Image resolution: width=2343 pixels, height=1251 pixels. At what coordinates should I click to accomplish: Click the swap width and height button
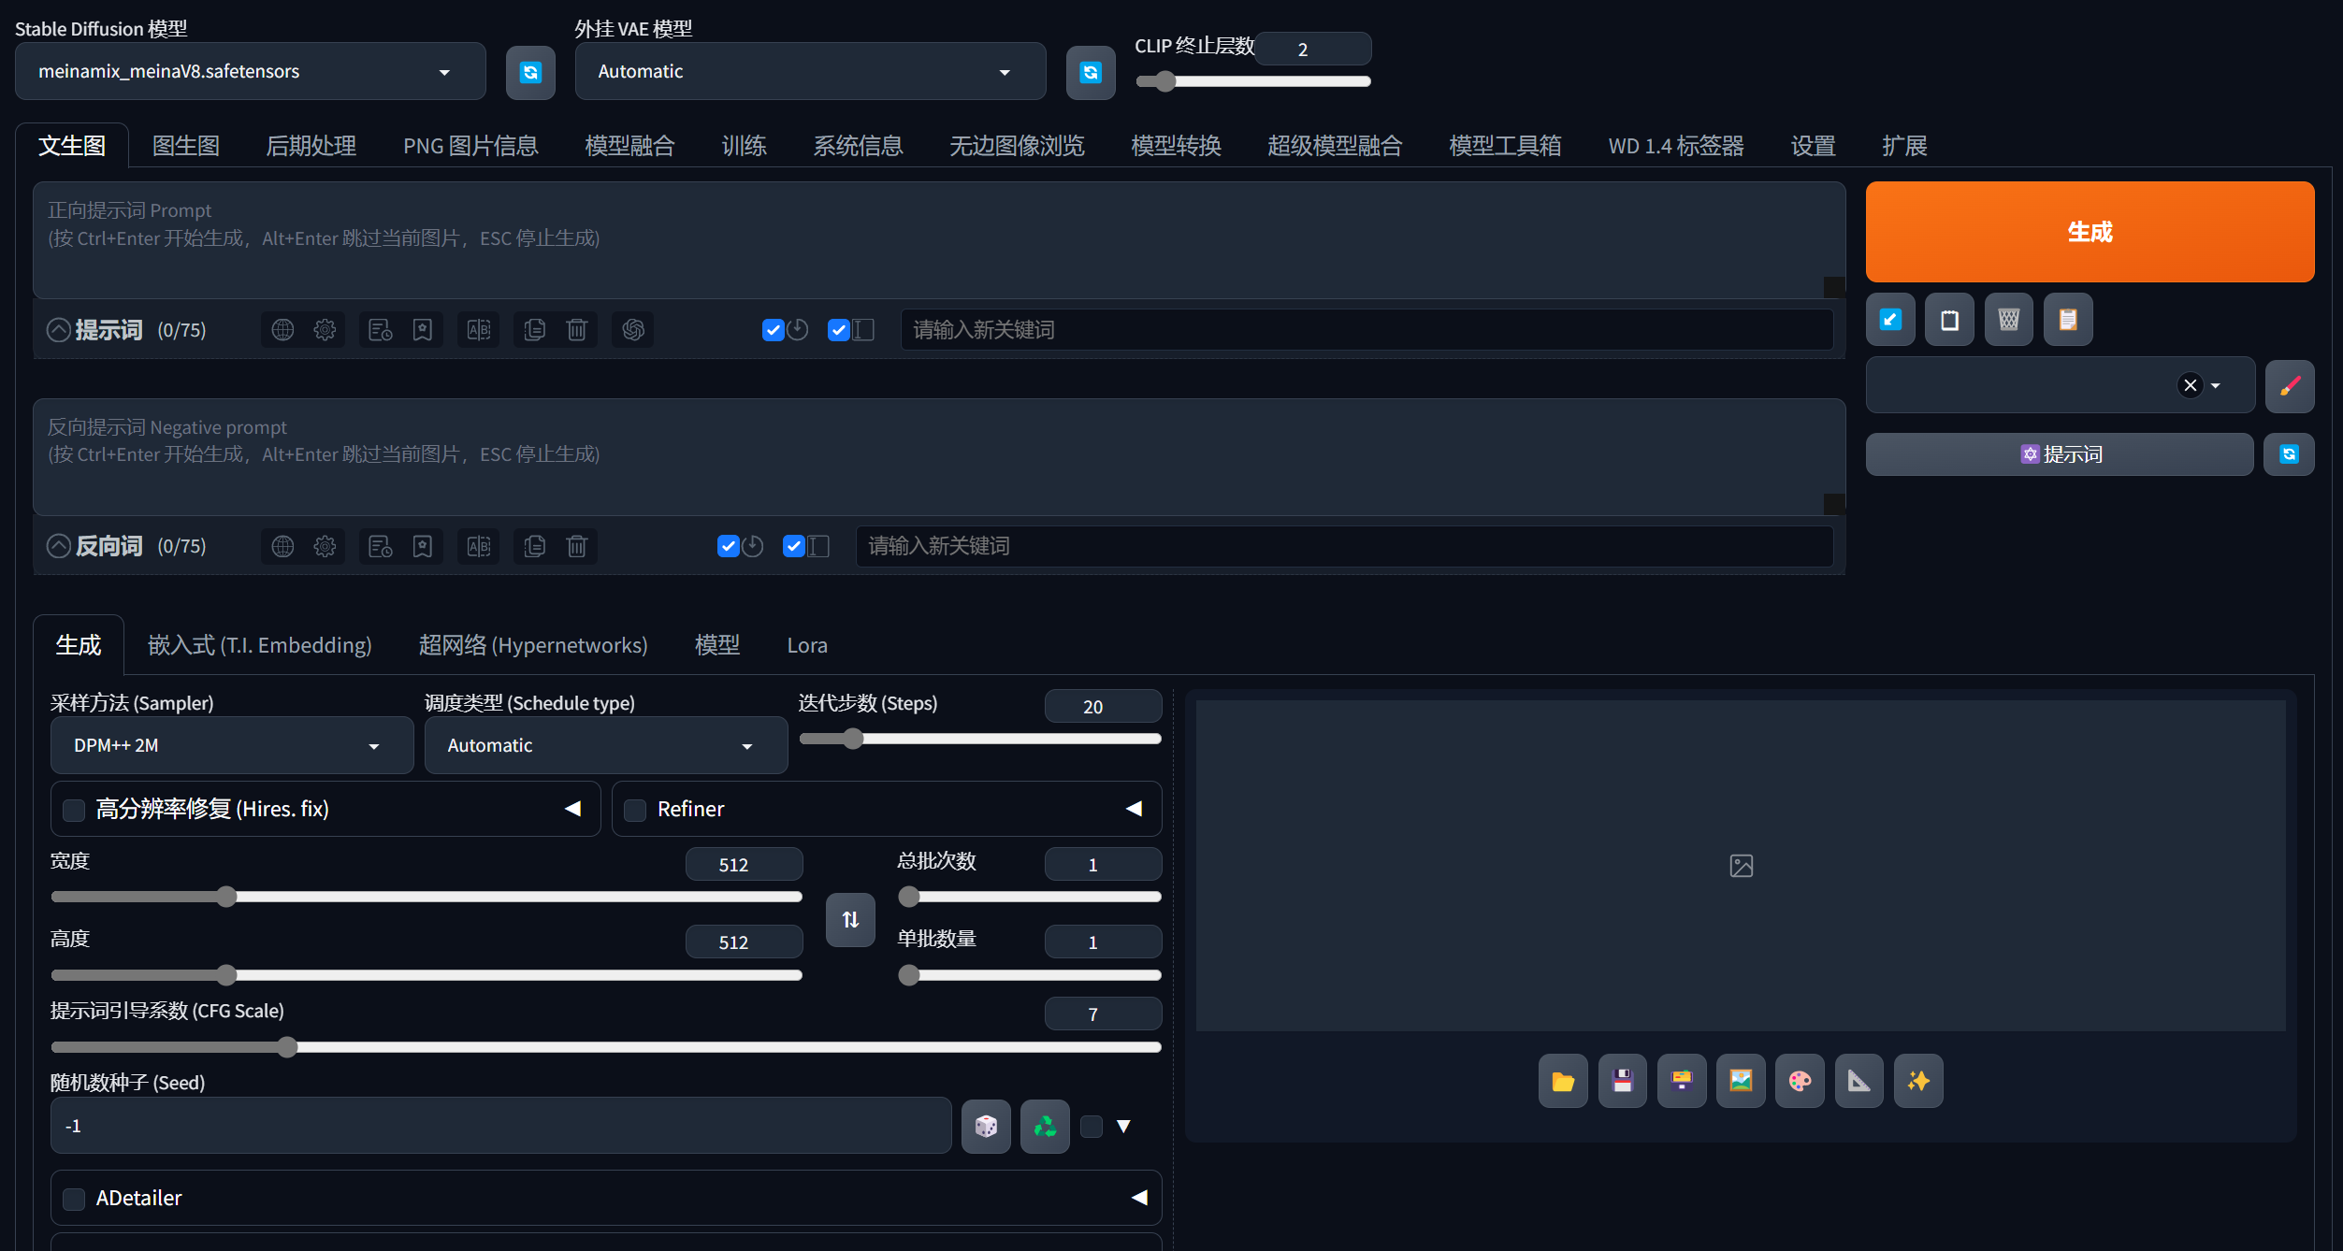tap(850, 920)
